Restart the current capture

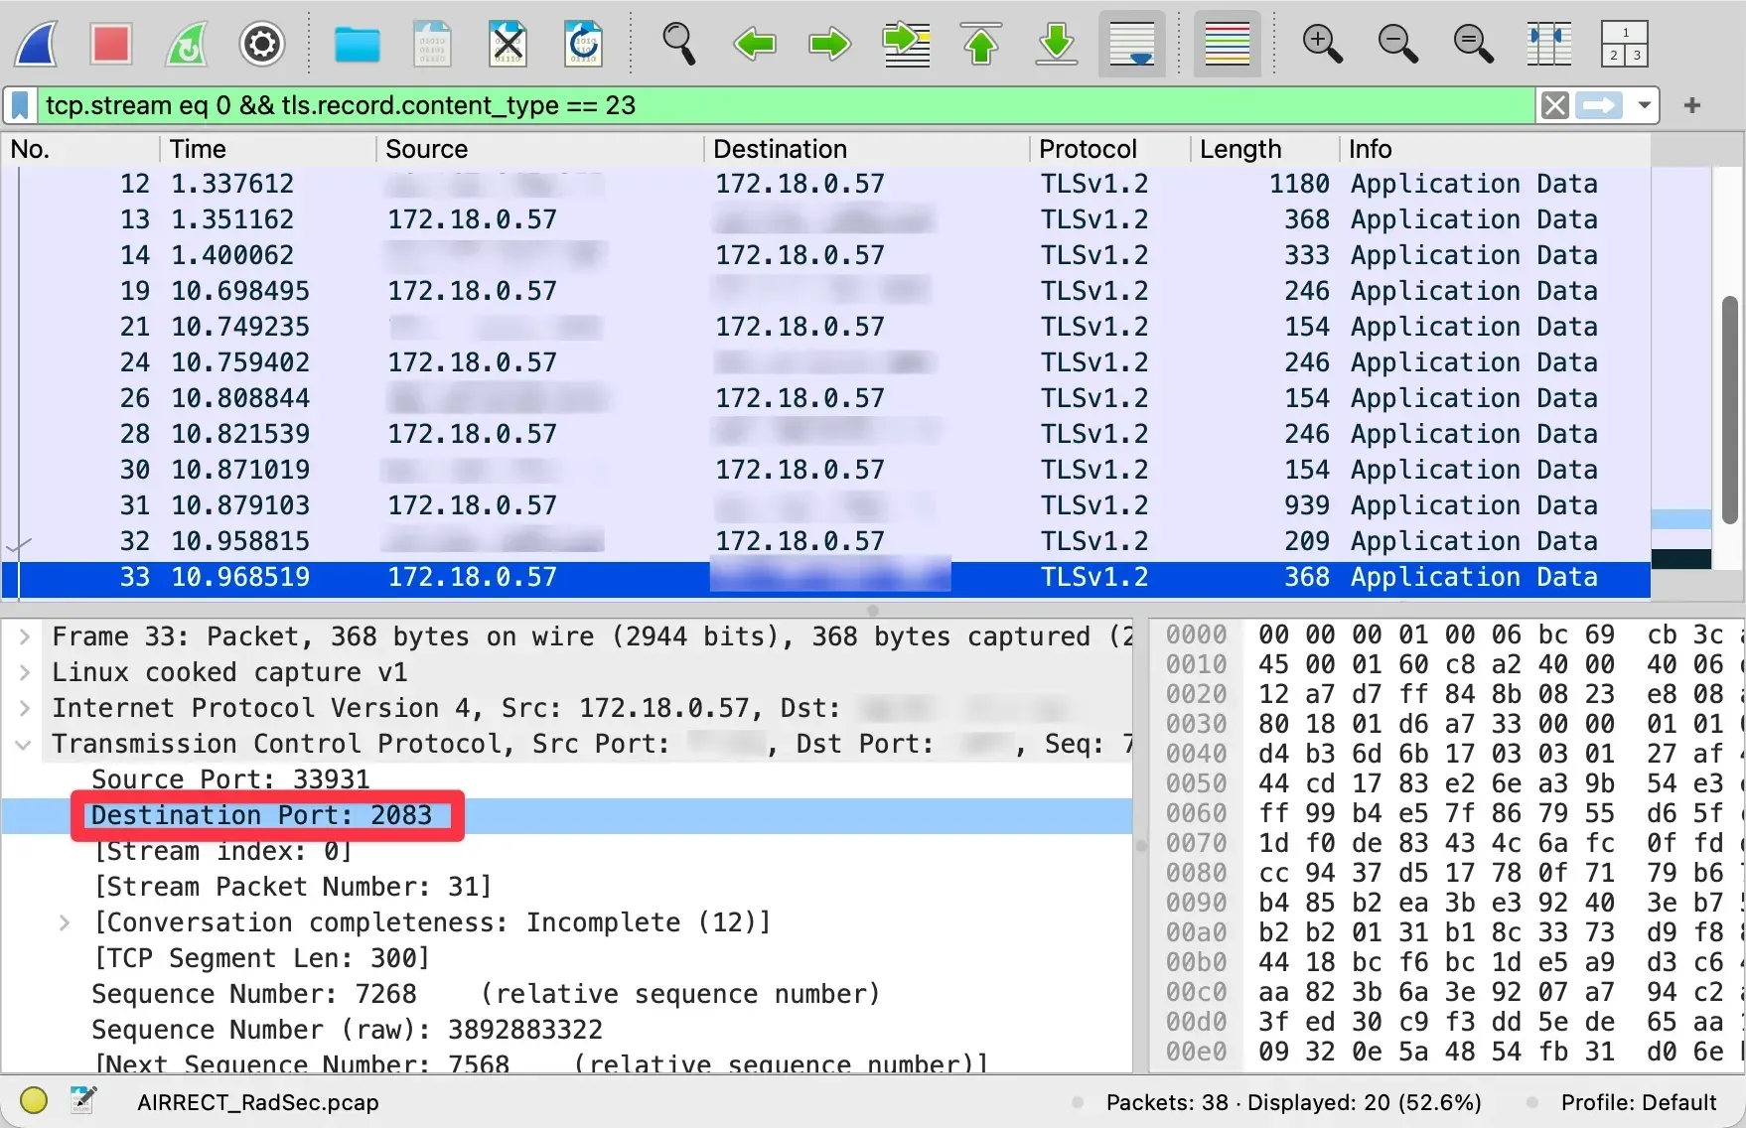coord(187,44)
